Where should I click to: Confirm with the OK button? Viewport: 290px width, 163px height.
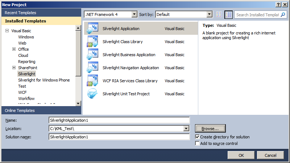[x=241, y=155]
